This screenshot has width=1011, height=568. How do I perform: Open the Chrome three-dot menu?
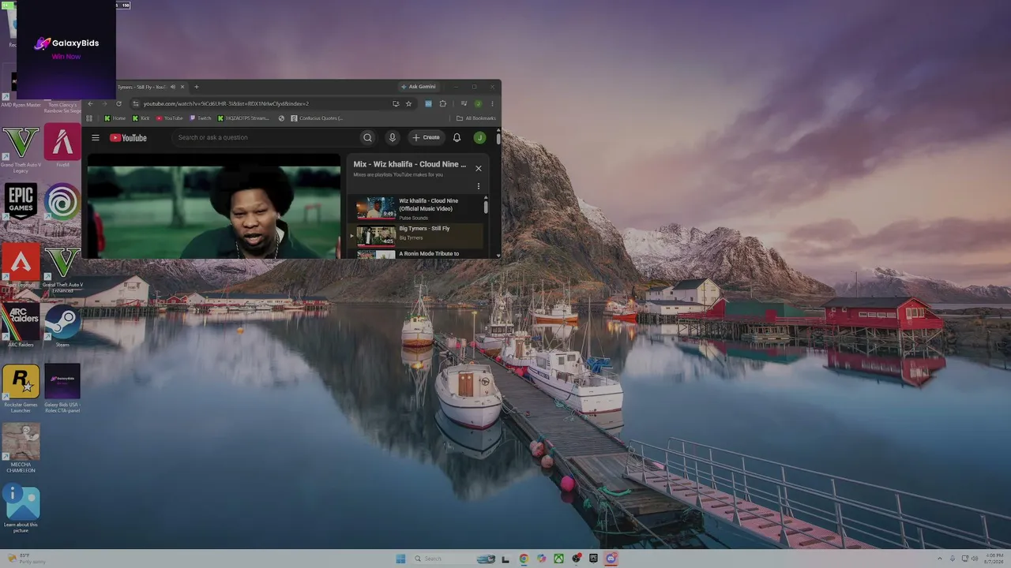(492, 103)
